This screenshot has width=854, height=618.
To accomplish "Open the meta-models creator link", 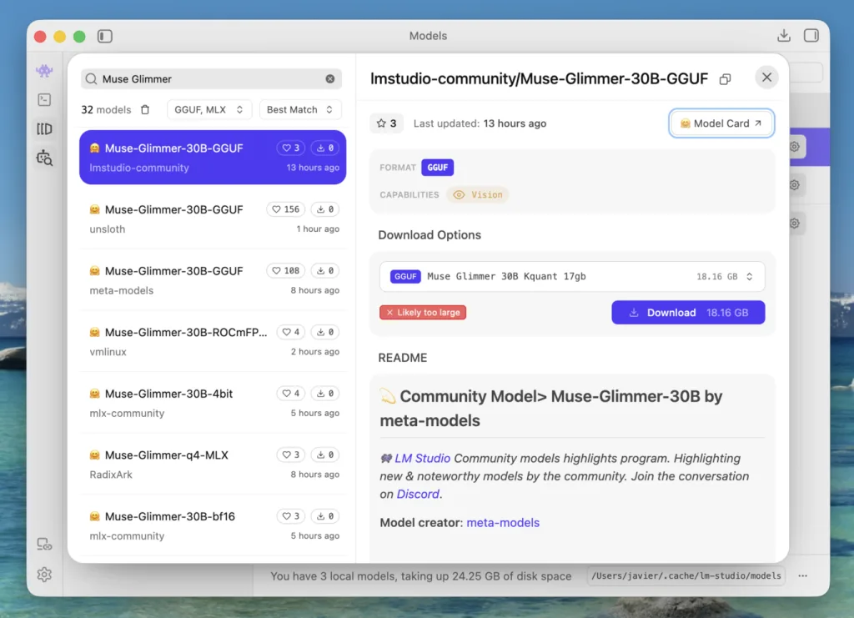I will click(x=503, y=523).
